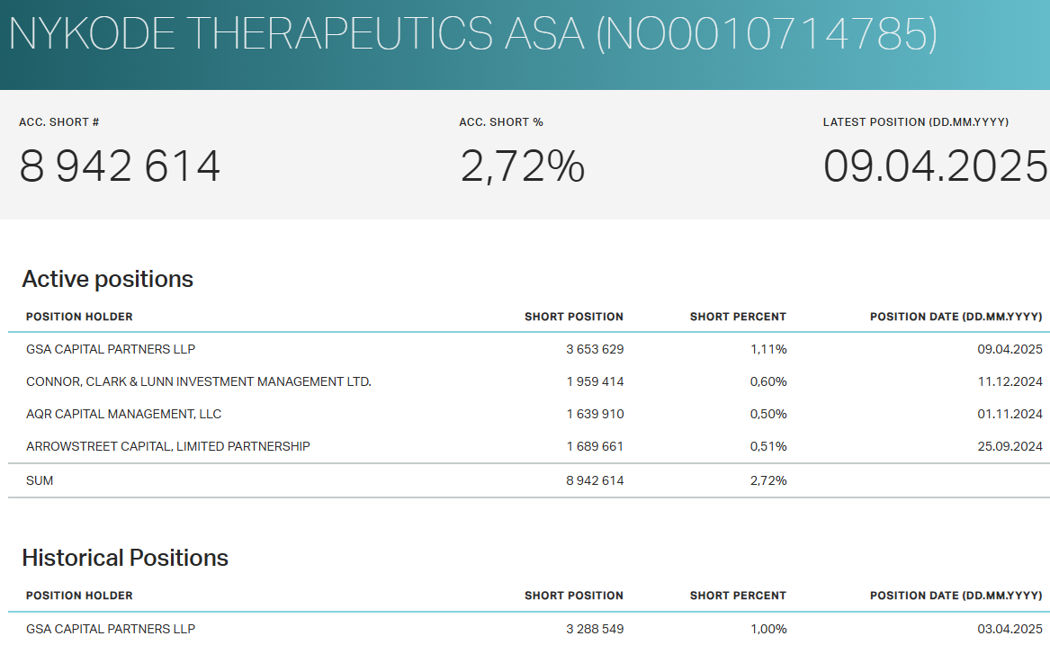
Task: Select ARROWSTREET CAPITAL, LIMITED PARTNERSHIP row name
Action: (167, 446)
